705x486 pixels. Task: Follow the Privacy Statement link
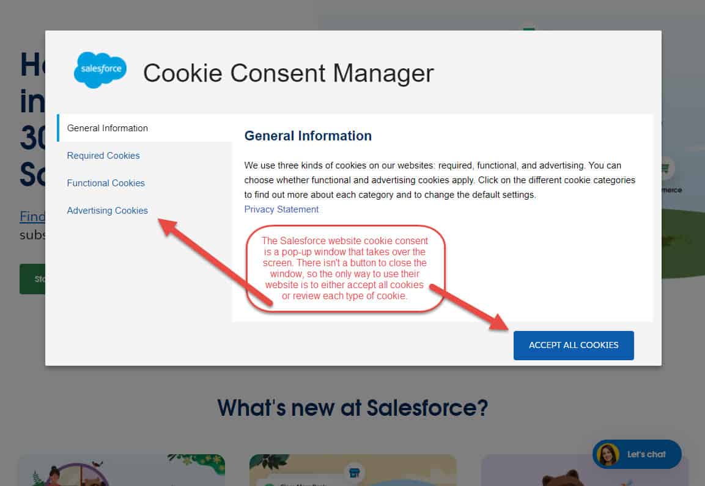tap(281, 209)
